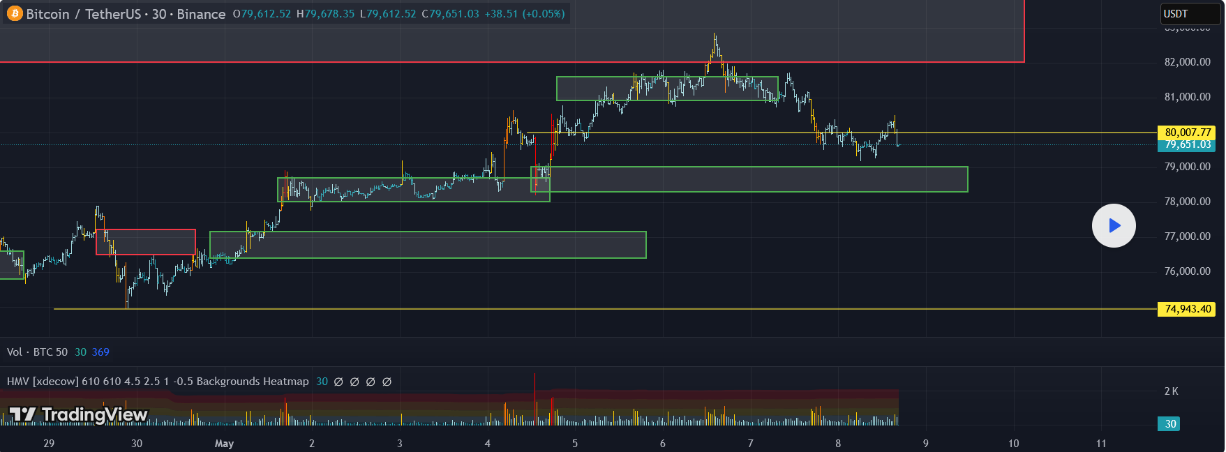Screen dimensions: 1226x452
Task: Open the USDT currency selector
Action: pyautogui.click(x=1190, y=14)
